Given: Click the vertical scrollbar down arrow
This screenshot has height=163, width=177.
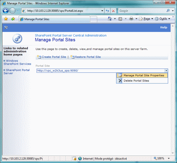Looking at the screenshot, I should (173, 153).
